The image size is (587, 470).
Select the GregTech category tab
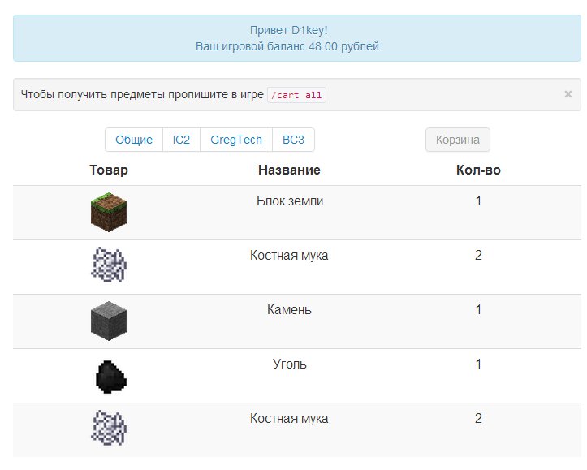236,140
